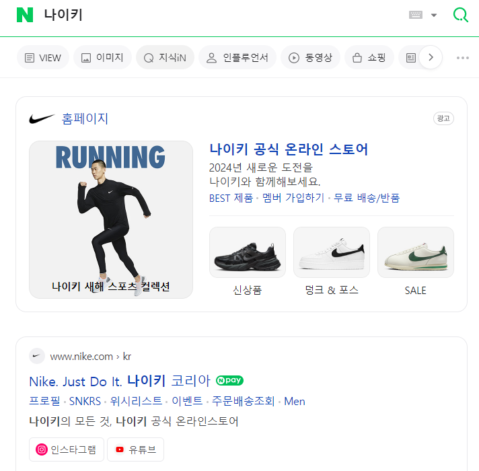
Task: Open the 신상품 label link
Action: [248, 290]
